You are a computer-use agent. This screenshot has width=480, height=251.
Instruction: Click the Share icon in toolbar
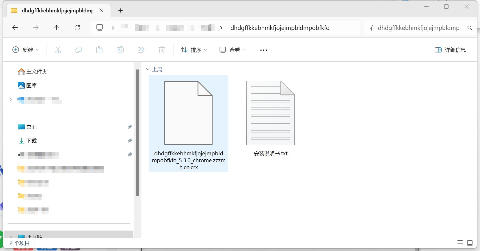pos(141,50)
